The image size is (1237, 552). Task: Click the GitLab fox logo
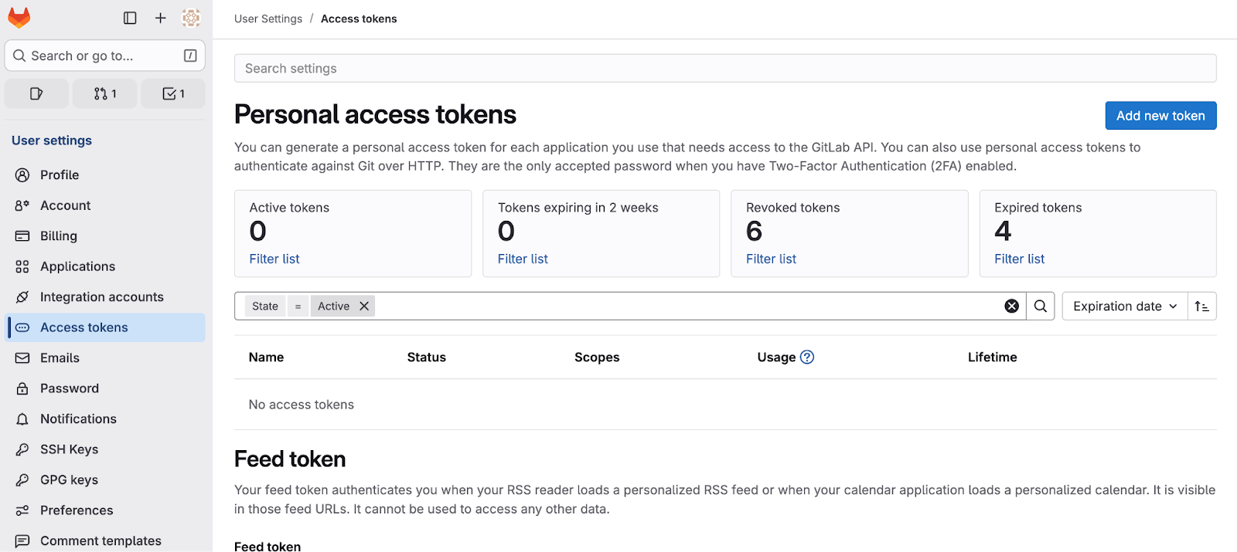[19, 18]
